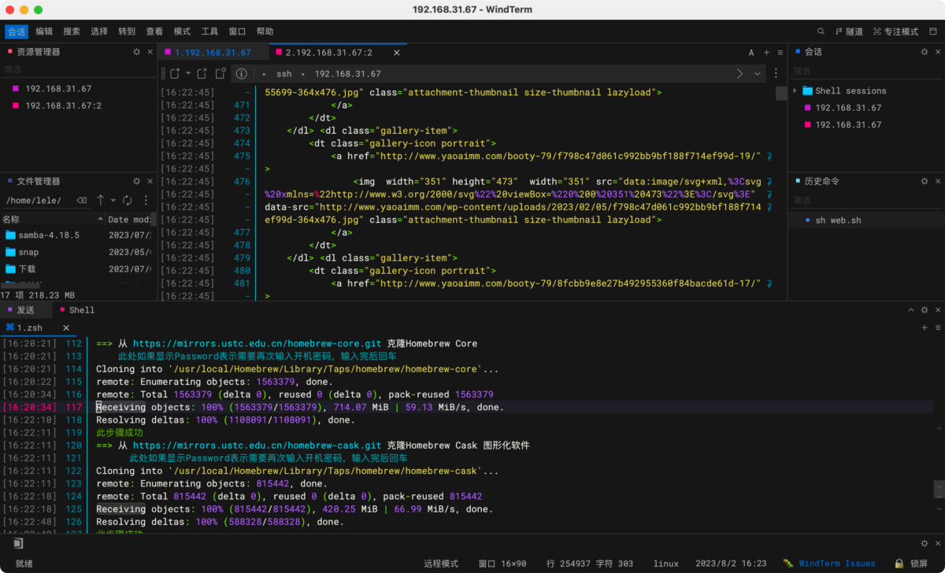This screenshot has width=945, height=573.
Task: Close the 1.zsh tab
Action: pos(66,327)
